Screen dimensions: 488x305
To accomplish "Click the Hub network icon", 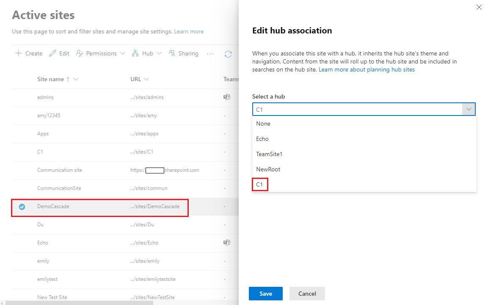I will (135, 53).
